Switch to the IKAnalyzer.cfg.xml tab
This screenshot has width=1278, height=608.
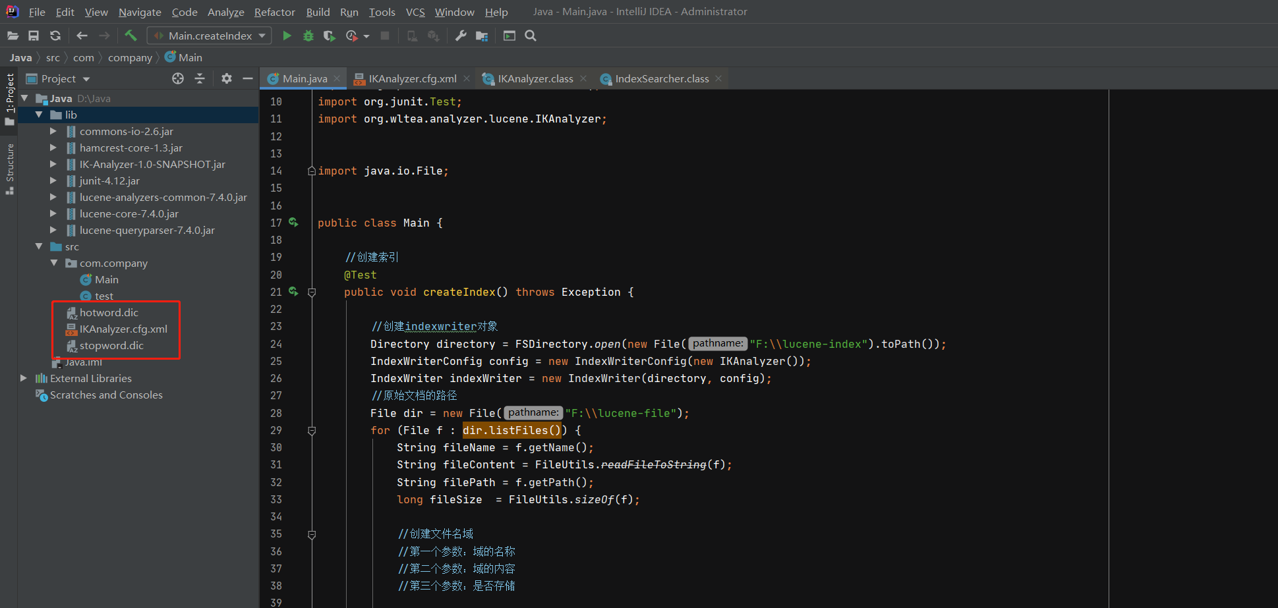pos(413,78)
